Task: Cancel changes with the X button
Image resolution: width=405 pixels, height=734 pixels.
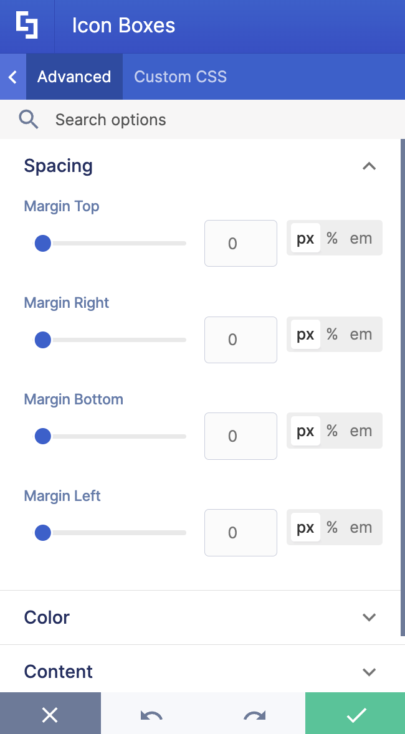Action: pos(50,713)
